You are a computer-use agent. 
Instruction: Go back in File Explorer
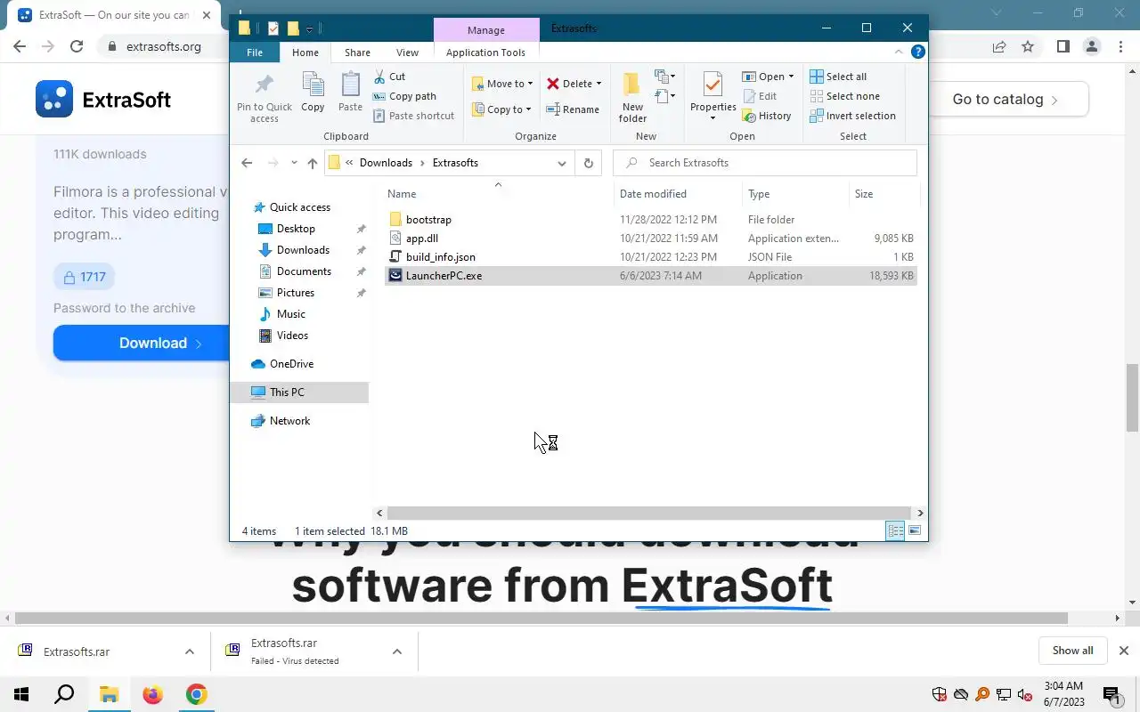tap(247, 163)
